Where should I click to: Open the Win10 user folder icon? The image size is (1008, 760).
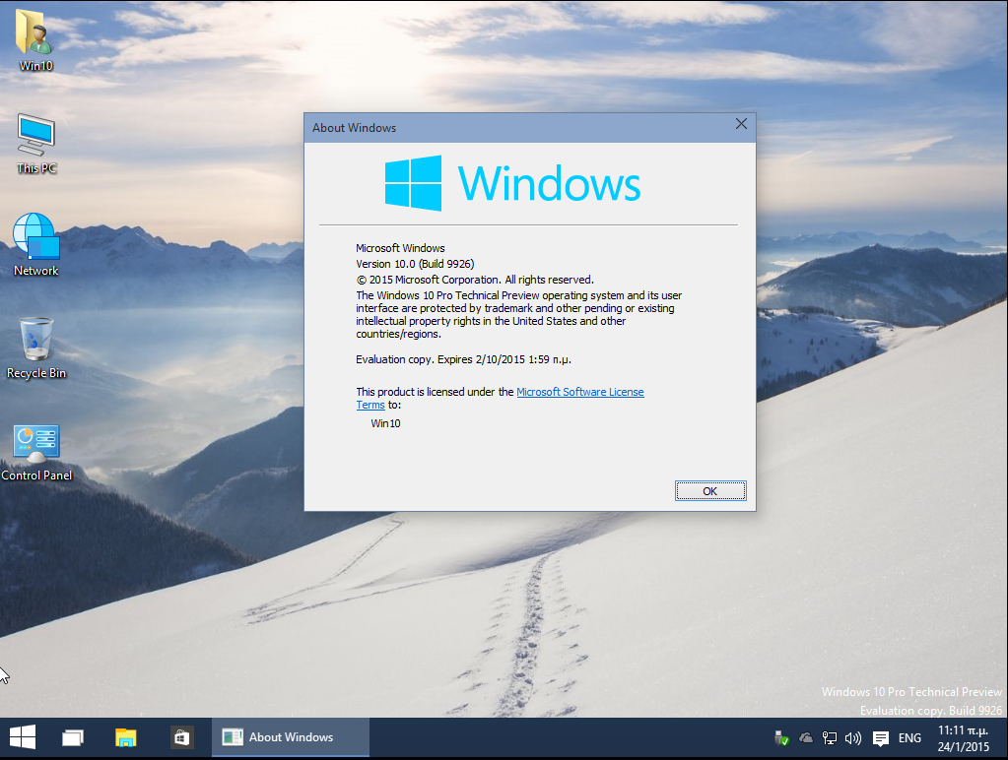click(x=35, y=39)
